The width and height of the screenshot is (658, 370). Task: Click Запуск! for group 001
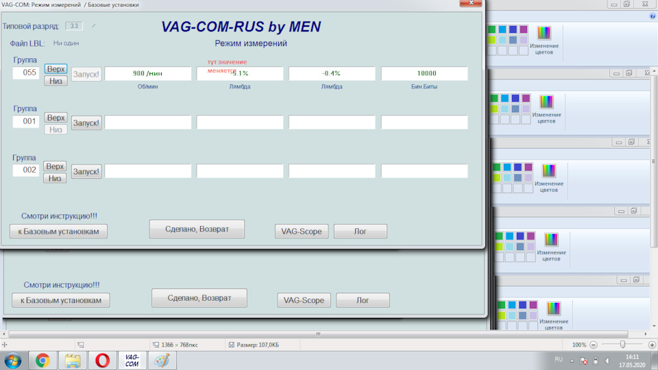86,123
